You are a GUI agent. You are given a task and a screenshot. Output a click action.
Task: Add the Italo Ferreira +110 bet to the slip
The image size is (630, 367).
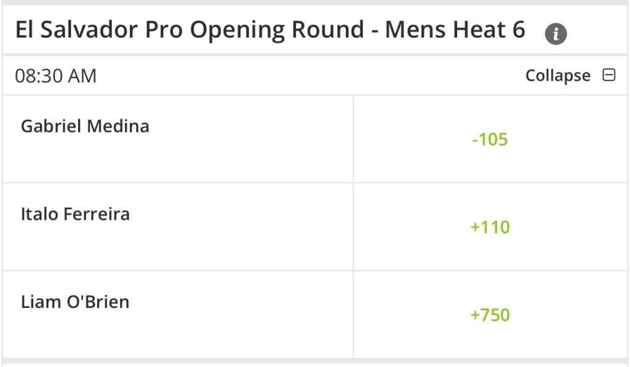point(490,227)
